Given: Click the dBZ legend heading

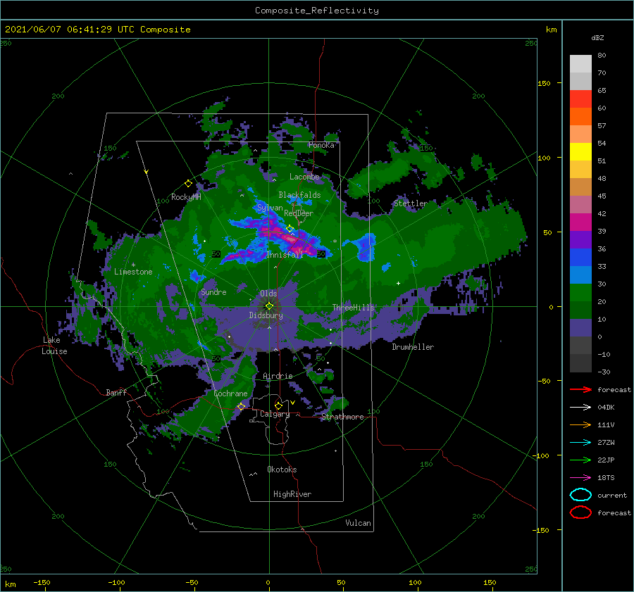Looking at the screenshot, I should point(597,37).
